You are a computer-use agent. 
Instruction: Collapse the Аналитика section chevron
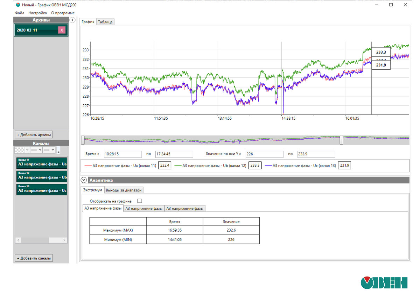coord(83,180)
